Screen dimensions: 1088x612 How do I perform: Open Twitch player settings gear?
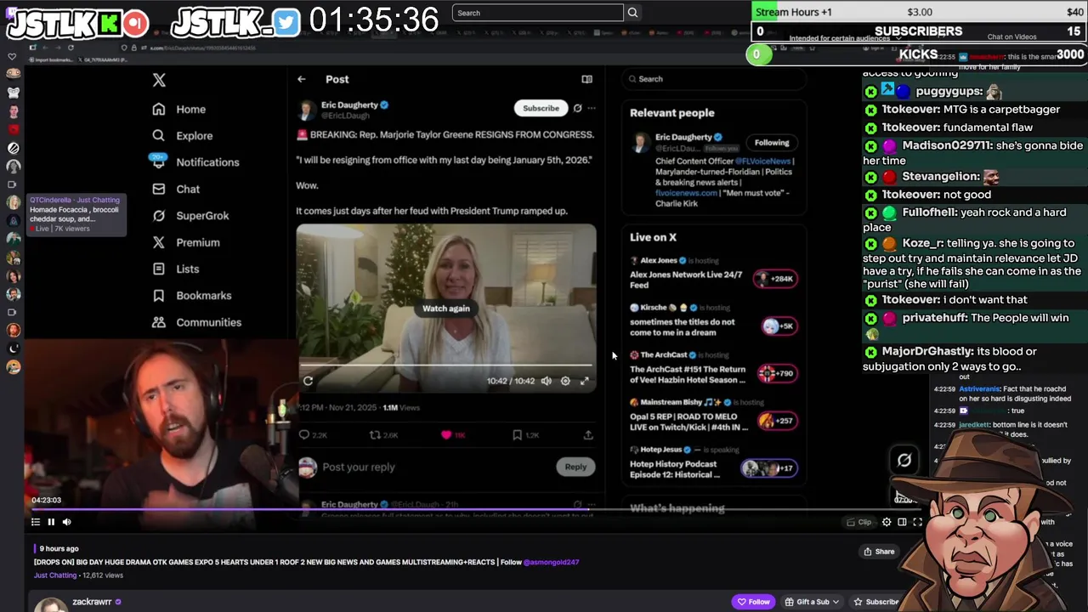887,522
